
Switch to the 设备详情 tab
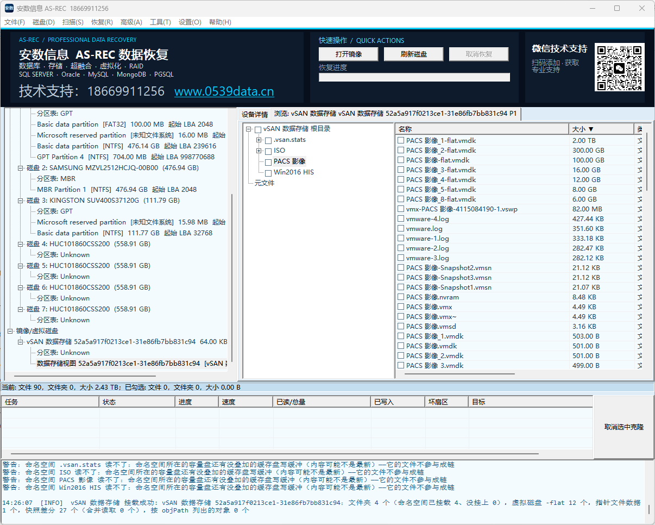[255, 115]
